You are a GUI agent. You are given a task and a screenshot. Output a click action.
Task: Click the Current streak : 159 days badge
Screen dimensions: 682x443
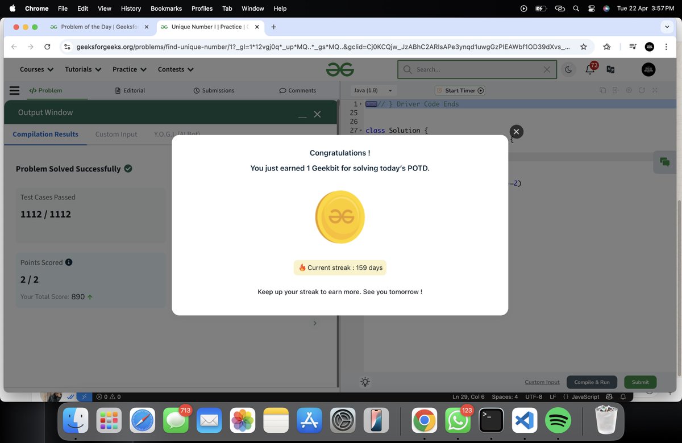tap(340, 268)
